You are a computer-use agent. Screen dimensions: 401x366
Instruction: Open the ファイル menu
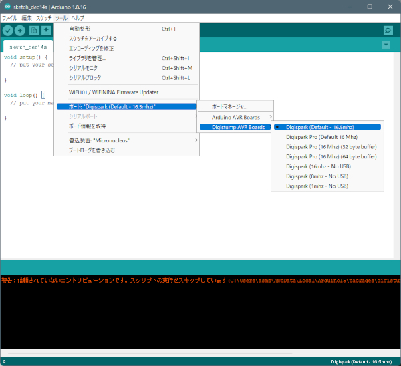point(9,18)
